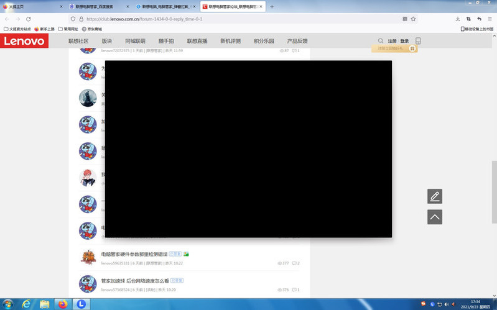Click the pencil write-post floating button

coord(435,196)
